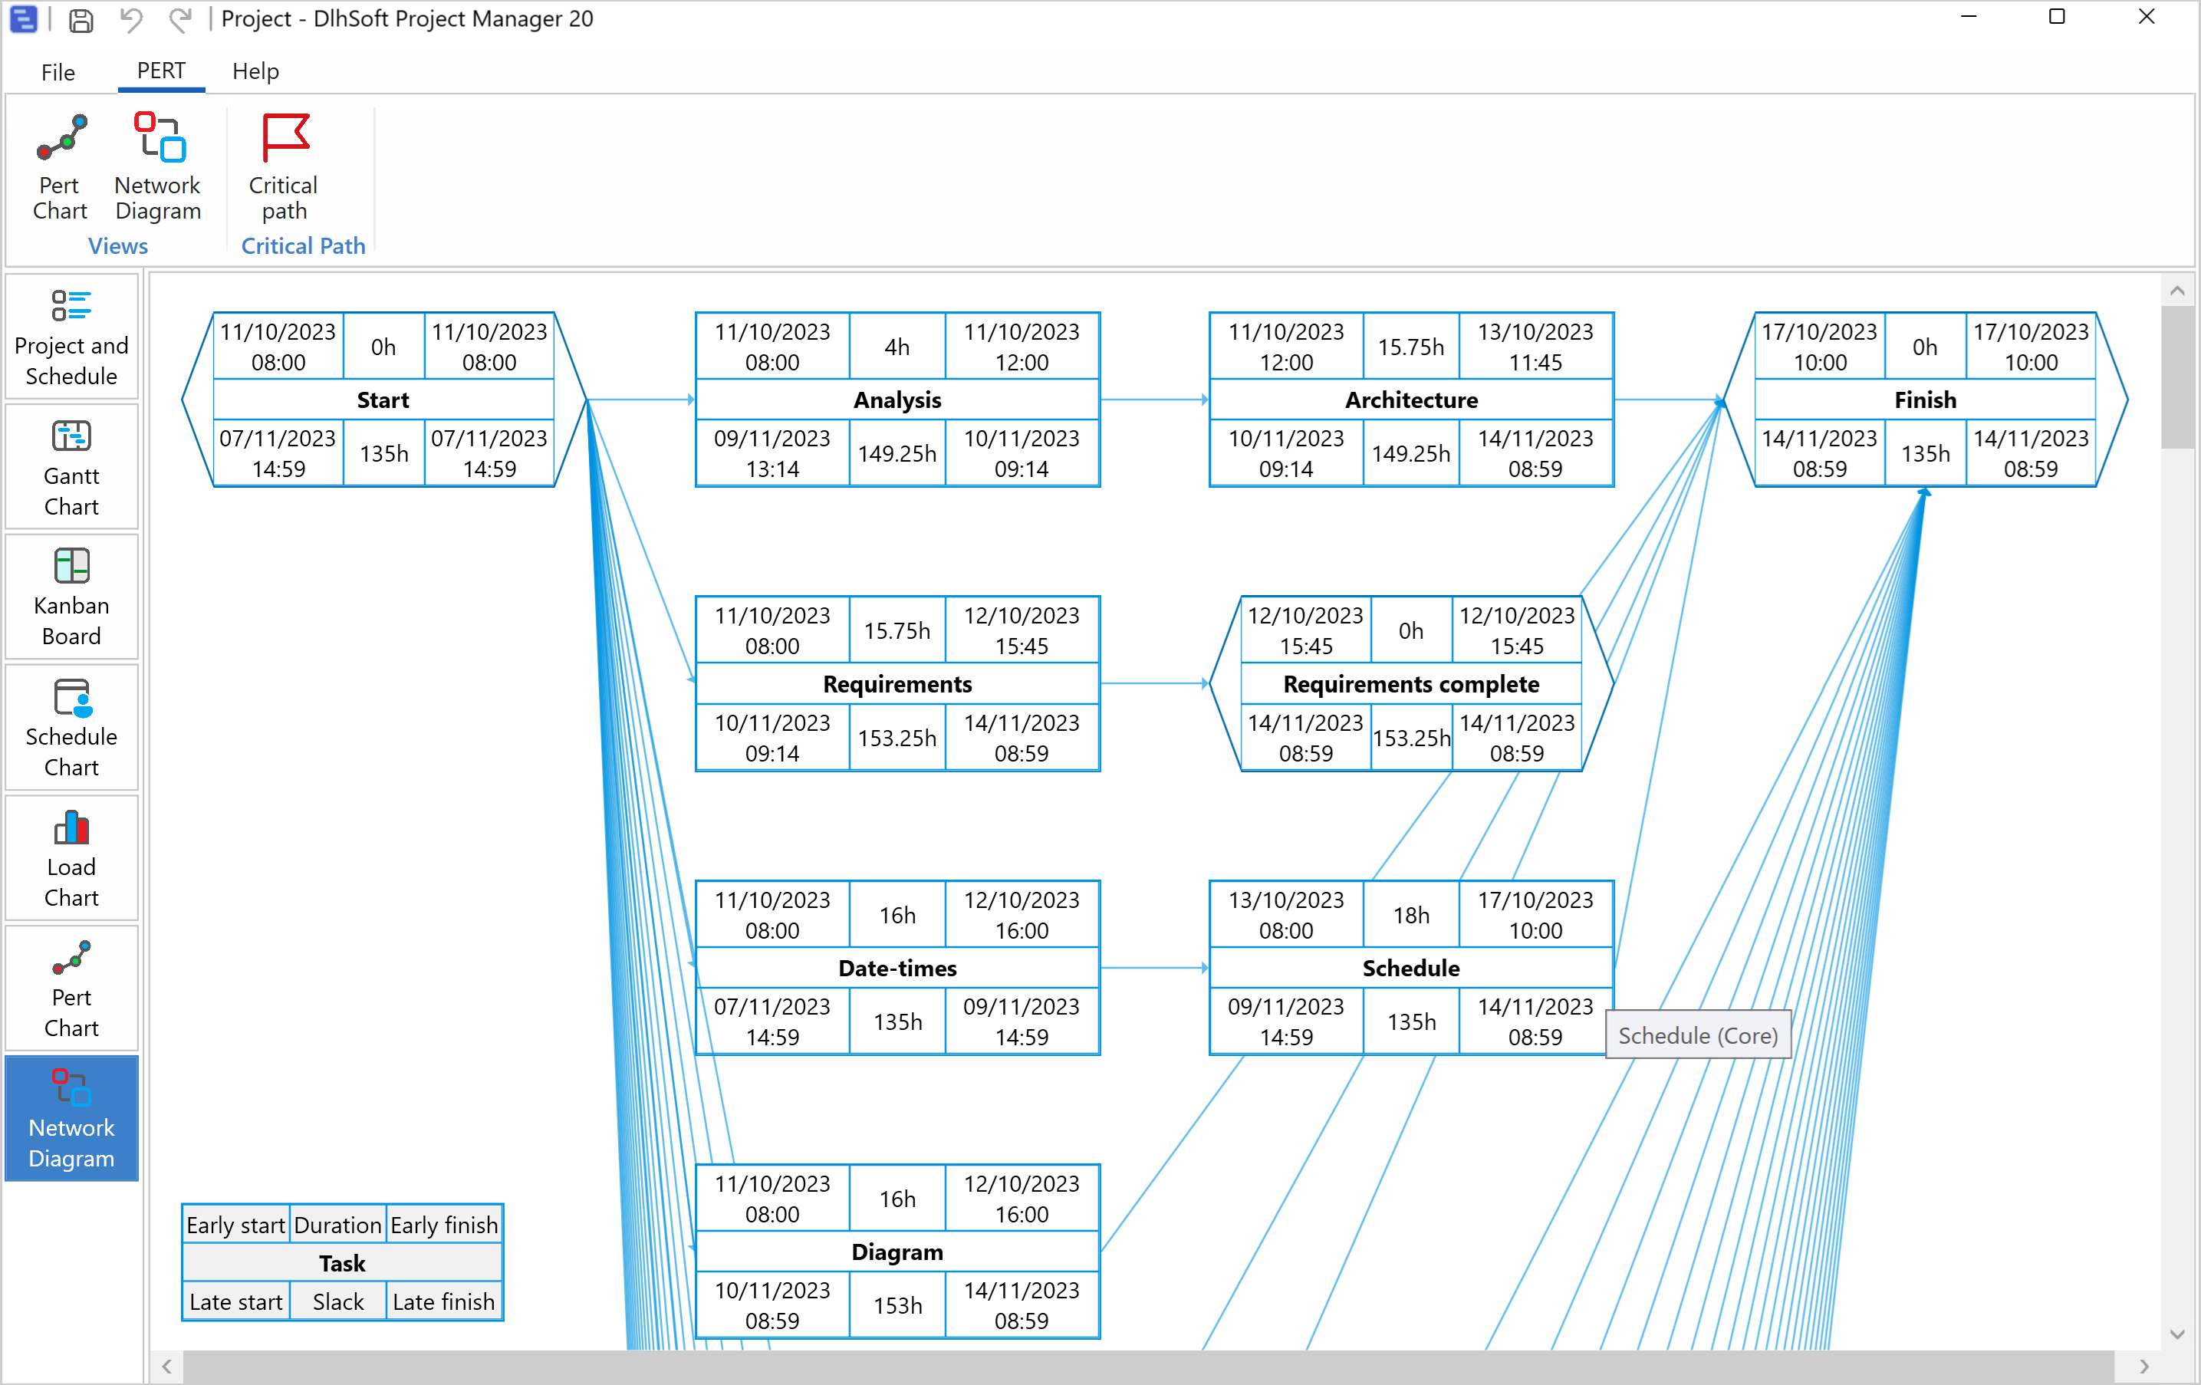The height and width of the screenshot is (1385, 2201).
Task: Open the Project and Schedule view
Action: tap(71, 335)
